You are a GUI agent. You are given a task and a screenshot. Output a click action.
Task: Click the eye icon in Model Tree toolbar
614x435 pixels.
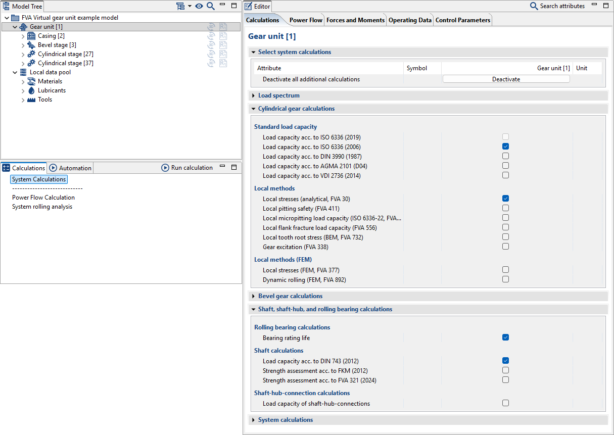[199, 6]
